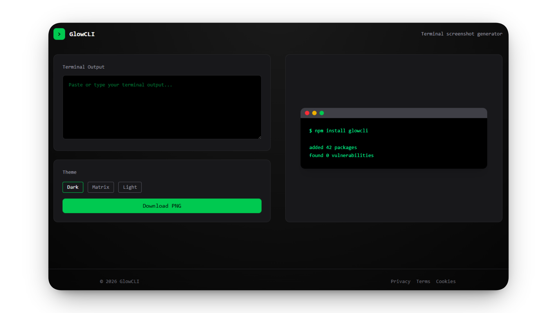The image size is (557, 313).
Task: Click the GlowCLI brand name text
Action: click(82, 34)
